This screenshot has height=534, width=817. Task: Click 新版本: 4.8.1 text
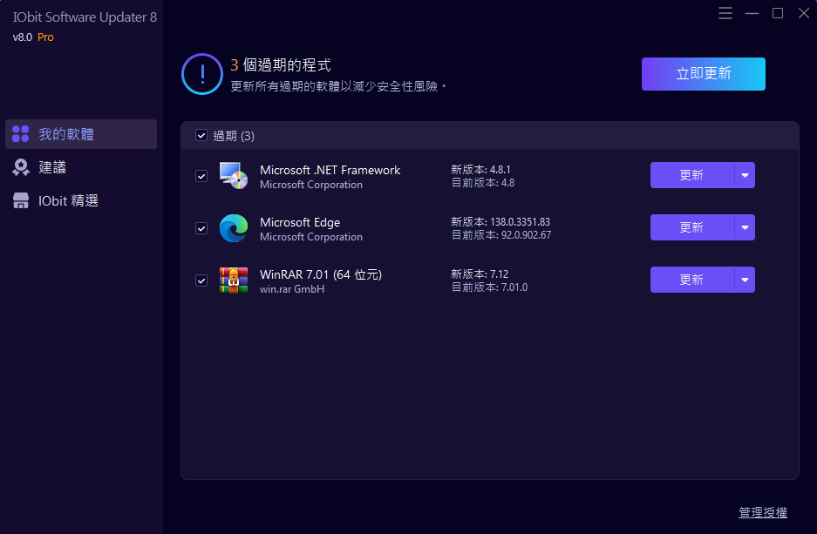click(x=480, y=170)
